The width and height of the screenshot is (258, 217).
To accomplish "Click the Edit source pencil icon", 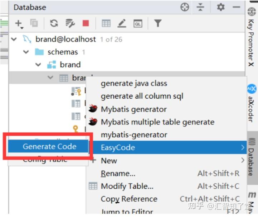I will click(x=122, y=23).
